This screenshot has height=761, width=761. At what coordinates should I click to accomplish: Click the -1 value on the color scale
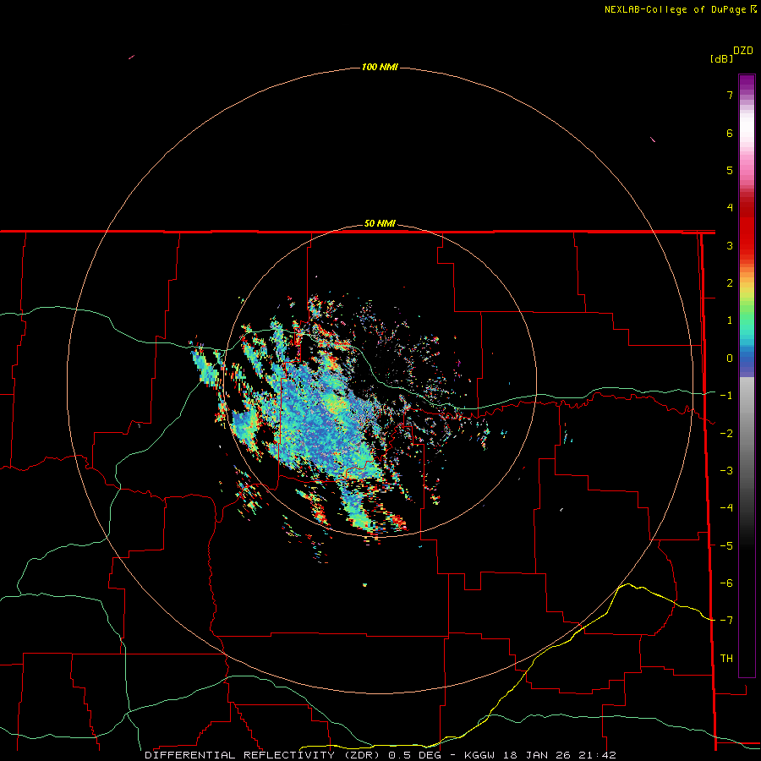click(x=726, y=396)
